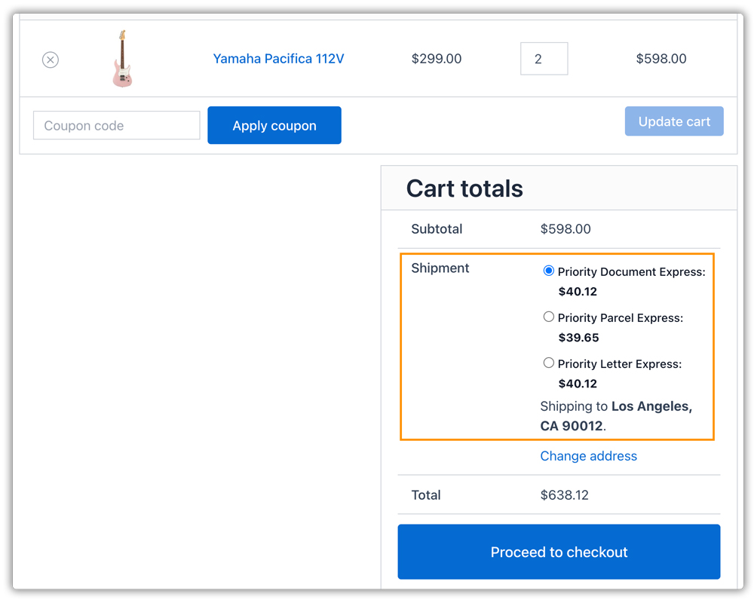Click the $39.65 Parcel Express price

578,338
